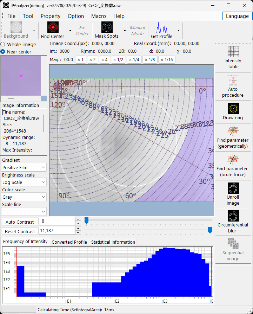Set magnification to × 2
This screenshot has width=253, height=314.
93,60
